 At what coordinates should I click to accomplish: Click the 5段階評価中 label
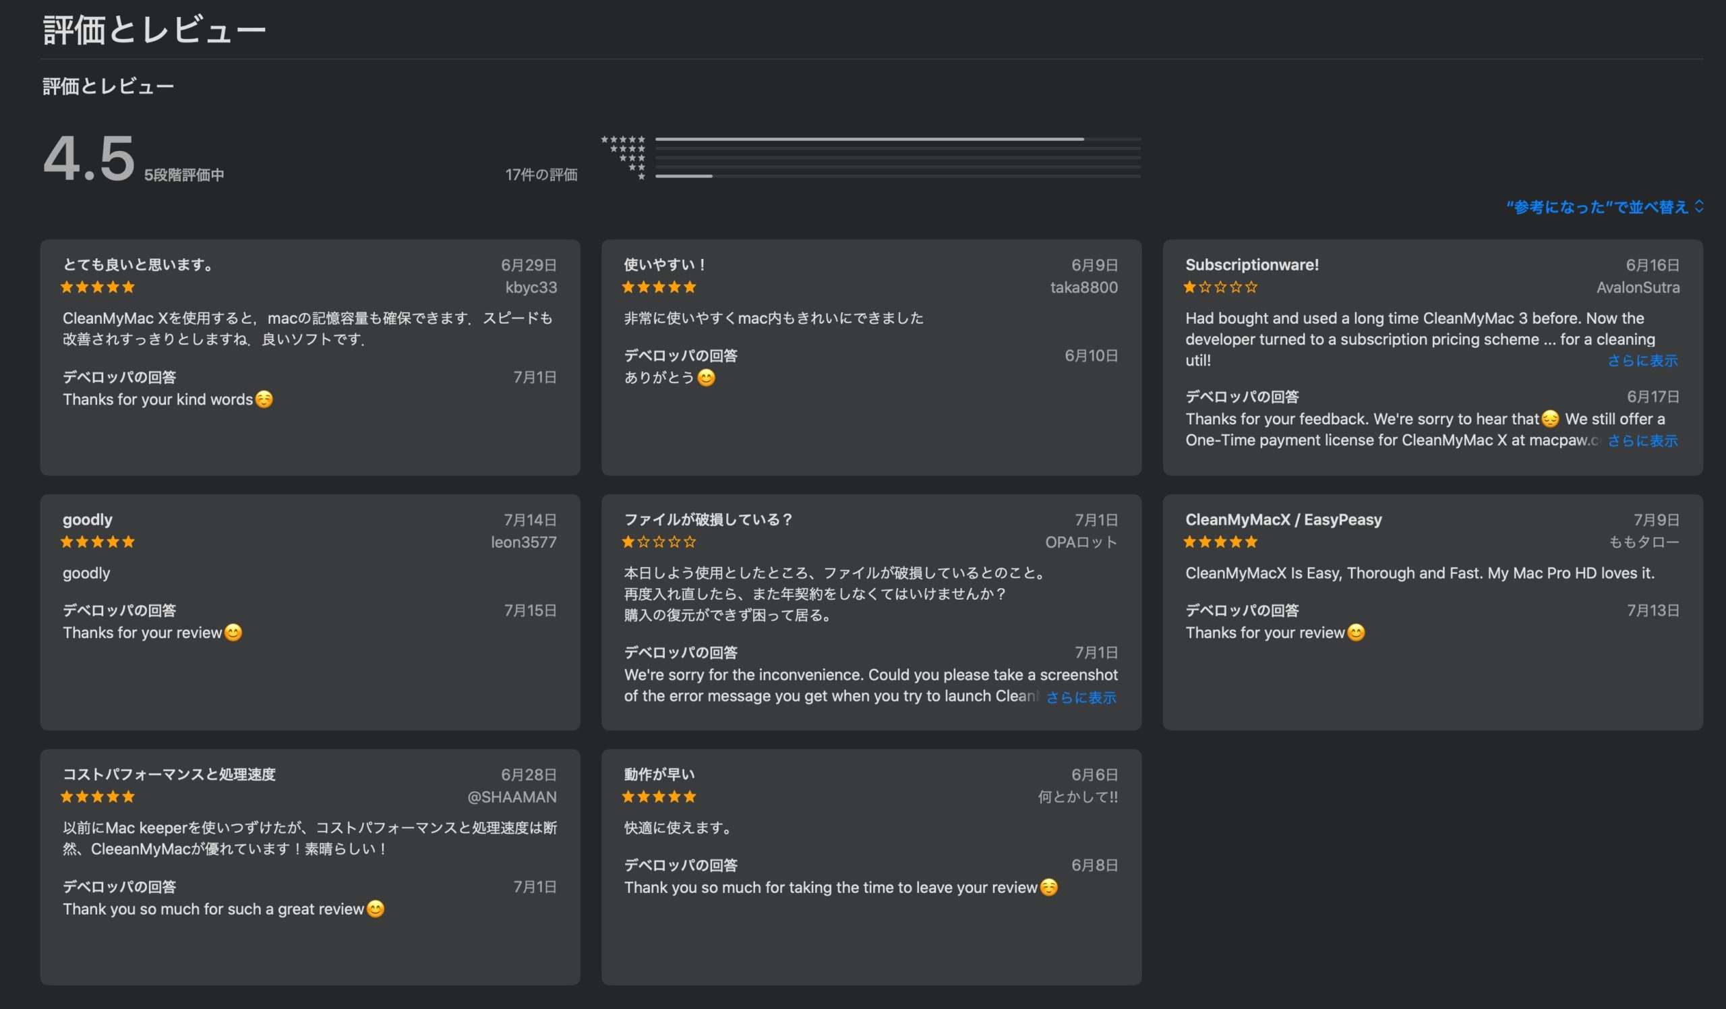(x=184, y=175)
